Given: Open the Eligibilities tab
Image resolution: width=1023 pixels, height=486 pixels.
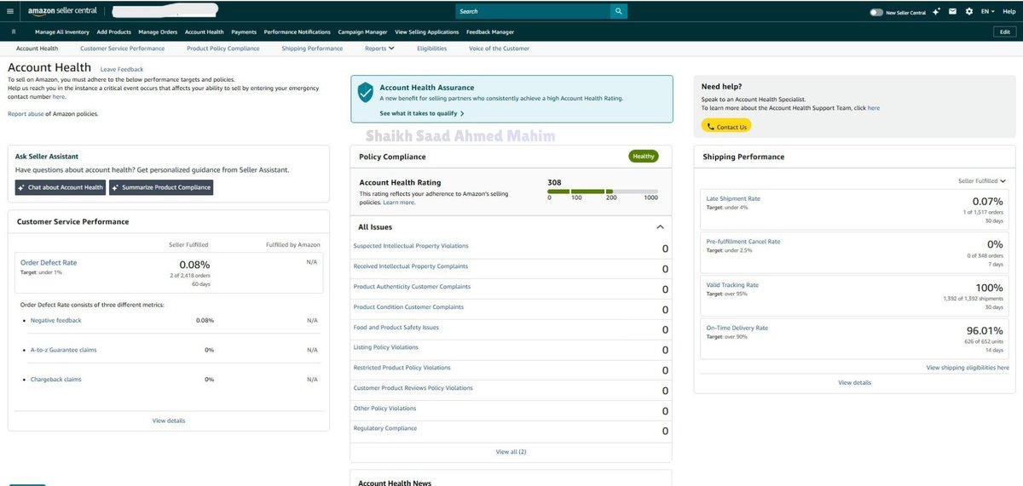Looking at the screenshot, I should pyautogui.click(x=431, y=49).
